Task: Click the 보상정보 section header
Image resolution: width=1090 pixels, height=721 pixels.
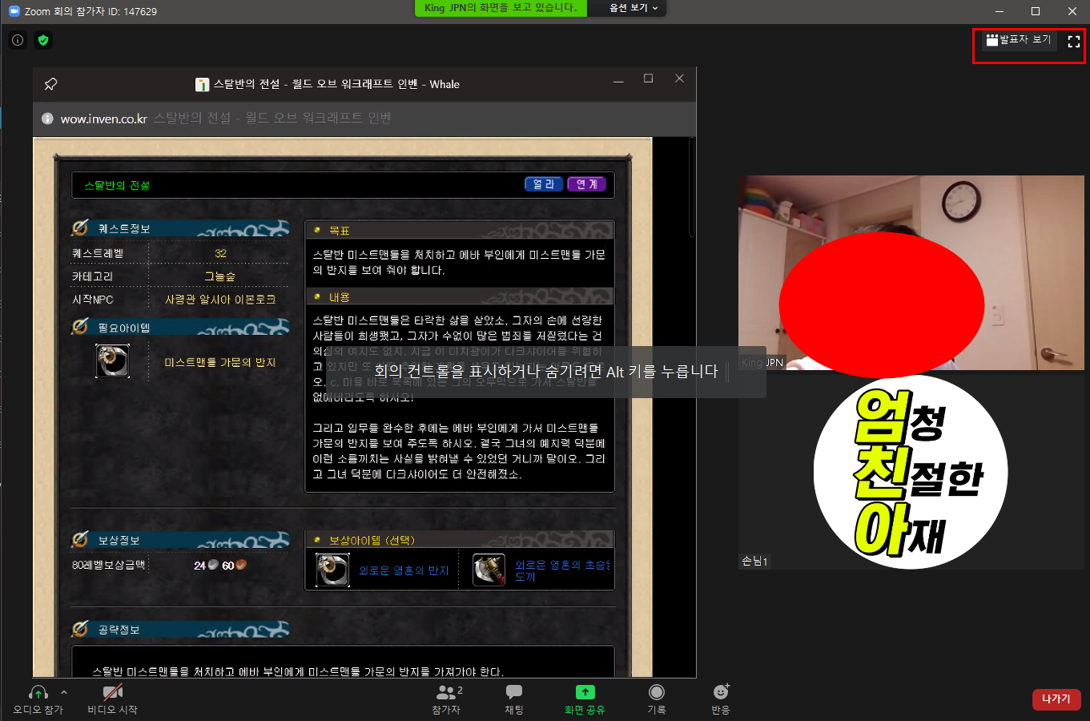Action: [x=180, y=541]
